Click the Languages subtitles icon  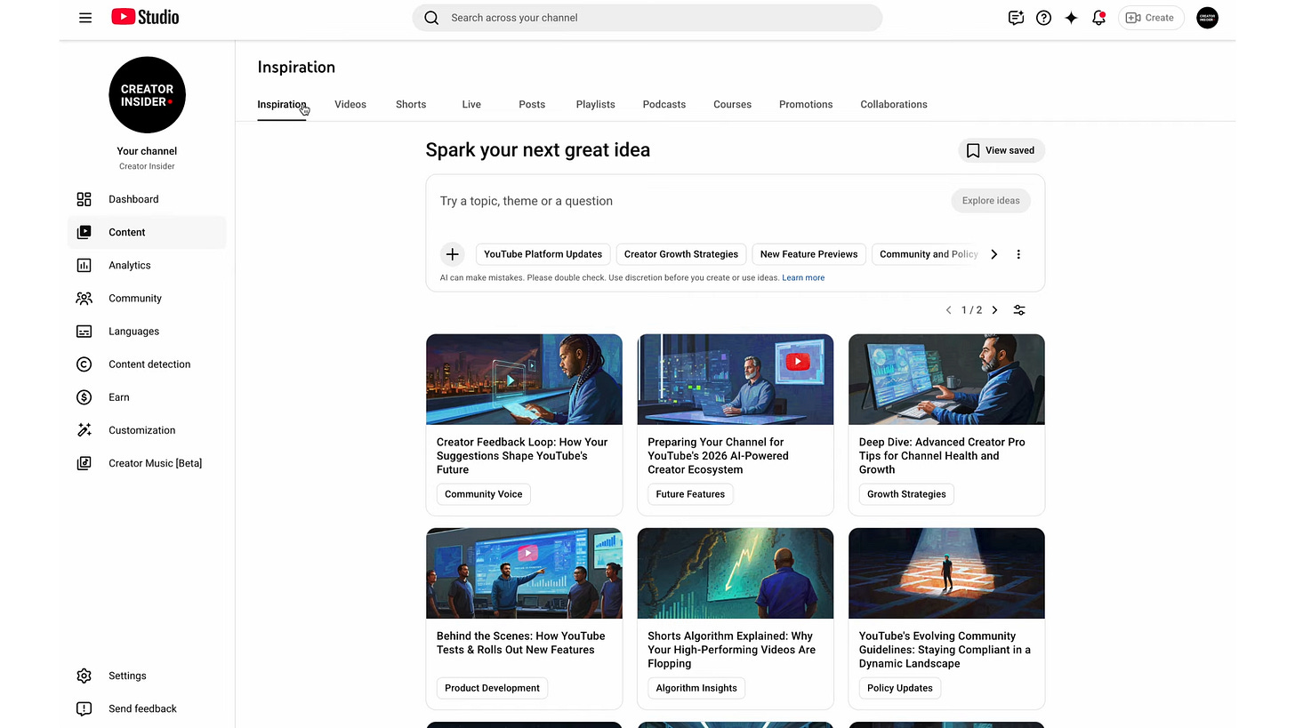point(84,331)
